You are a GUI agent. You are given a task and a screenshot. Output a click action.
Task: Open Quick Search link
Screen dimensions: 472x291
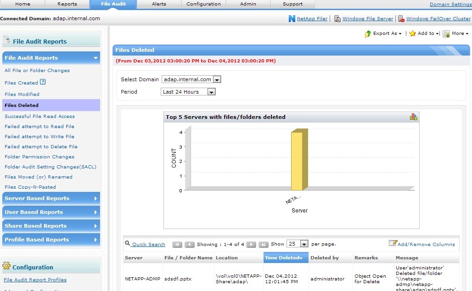[148, 245]
